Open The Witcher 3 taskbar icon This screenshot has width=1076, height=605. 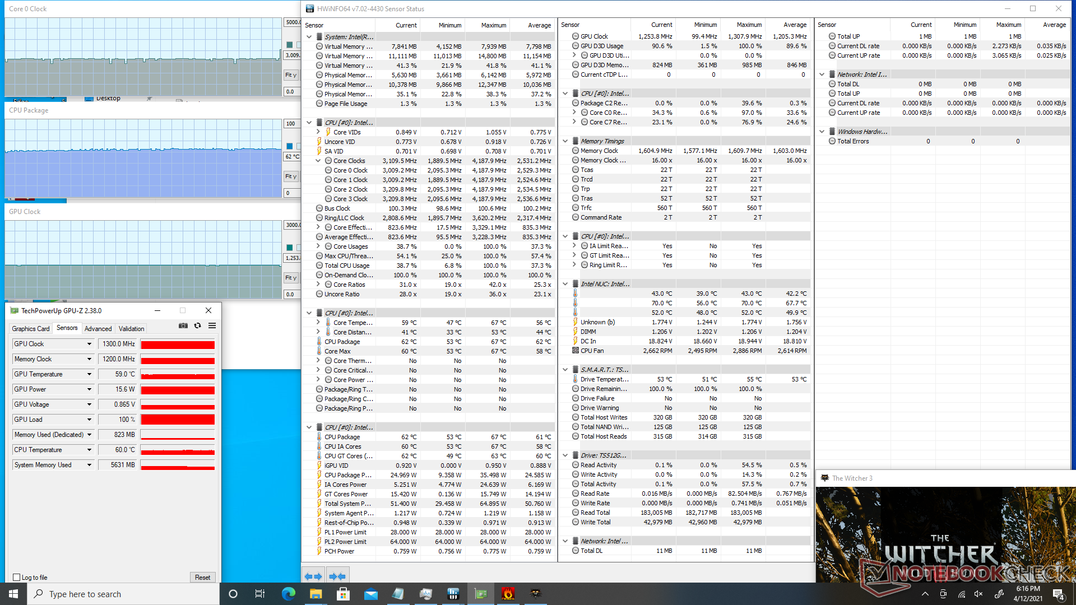coord(535,594)
